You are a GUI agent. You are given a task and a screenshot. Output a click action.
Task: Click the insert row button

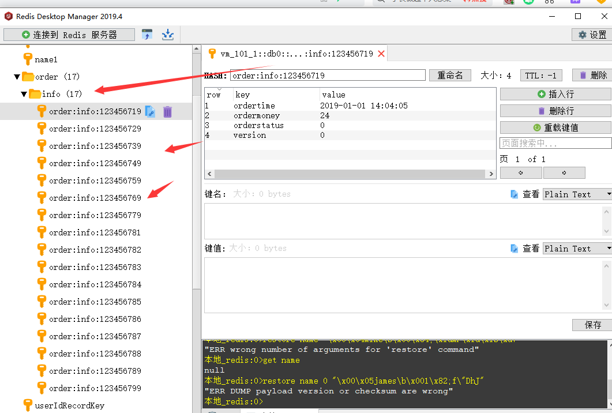[556, 94]
